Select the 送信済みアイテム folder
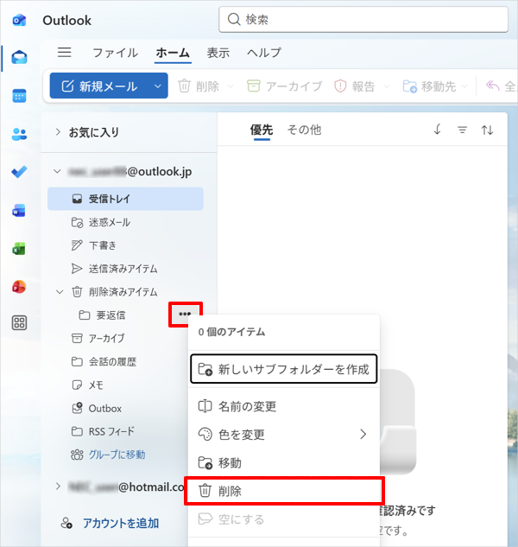The height and width of the screenshot is (547, 518). tap(125, 269)
